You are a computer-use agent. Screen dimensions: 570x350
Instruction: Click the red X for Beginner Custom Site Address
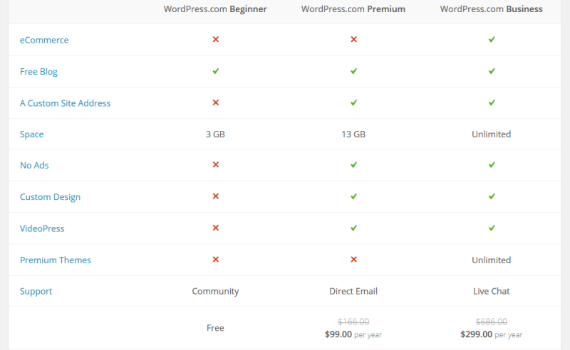216,102
